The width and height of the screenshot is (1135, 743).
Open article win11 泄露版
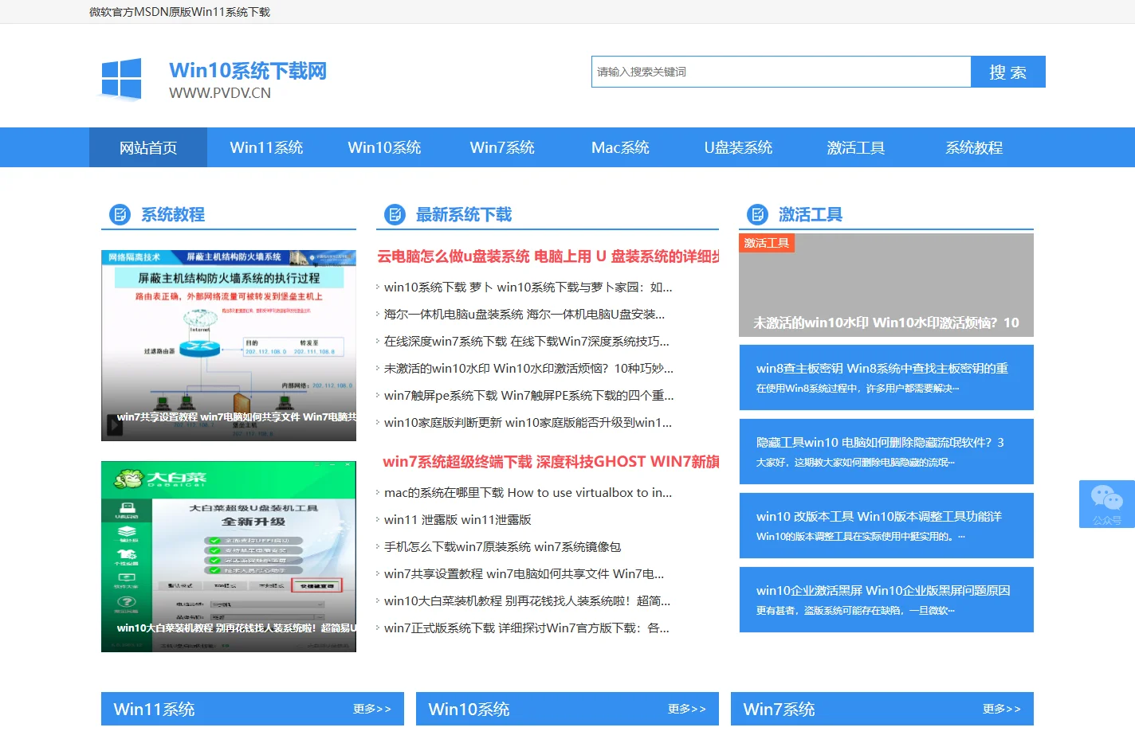click(458, 520)
